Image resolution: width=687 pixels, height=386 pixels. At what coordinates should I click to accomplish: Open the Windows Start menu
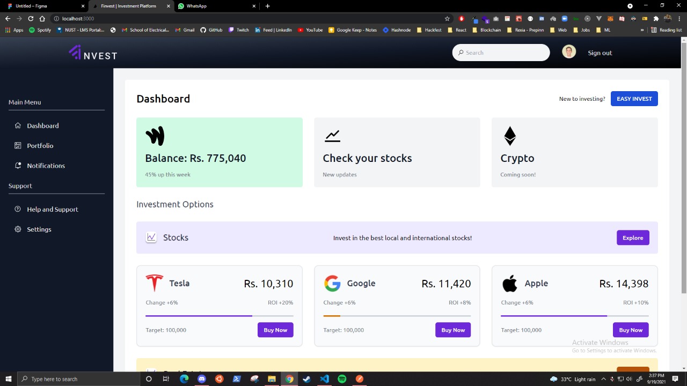[9, 378]
